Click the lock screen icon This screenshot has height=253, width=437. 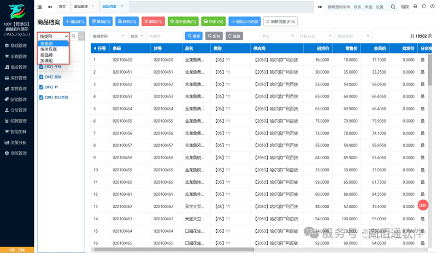coord(415,7)
